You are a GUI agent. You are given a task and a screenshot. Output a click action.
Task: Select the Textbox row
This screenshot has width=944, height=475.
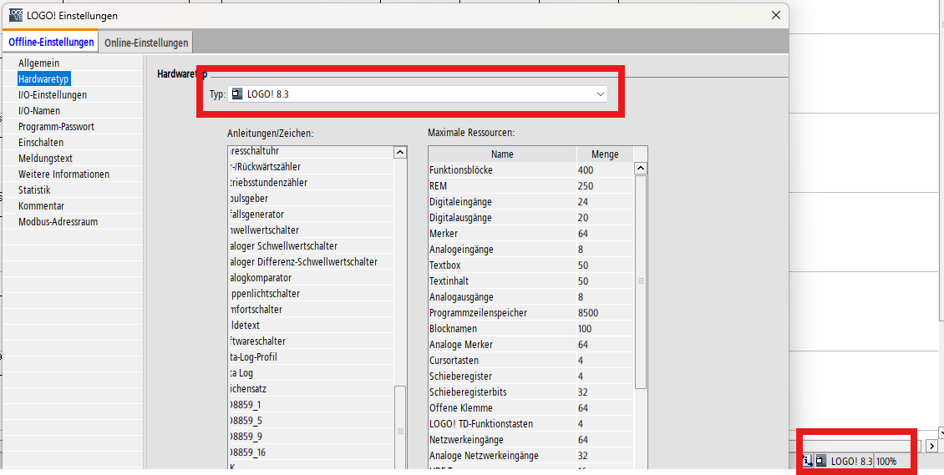click(531, 265)
